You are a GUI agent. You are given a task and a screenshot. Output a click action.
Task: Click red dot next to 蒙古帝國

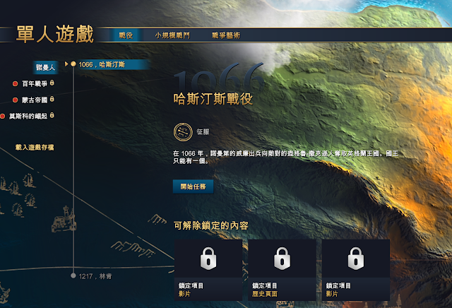point(15,100)
